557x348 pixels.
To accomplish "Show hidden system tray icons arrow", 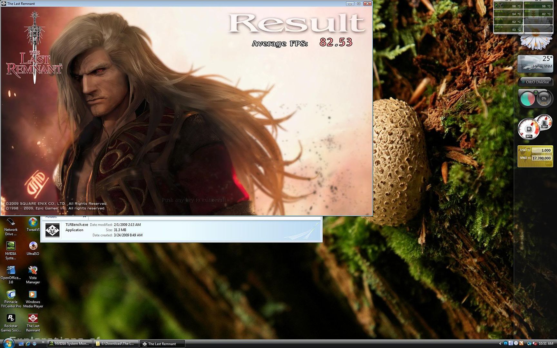I will (500, 344).
